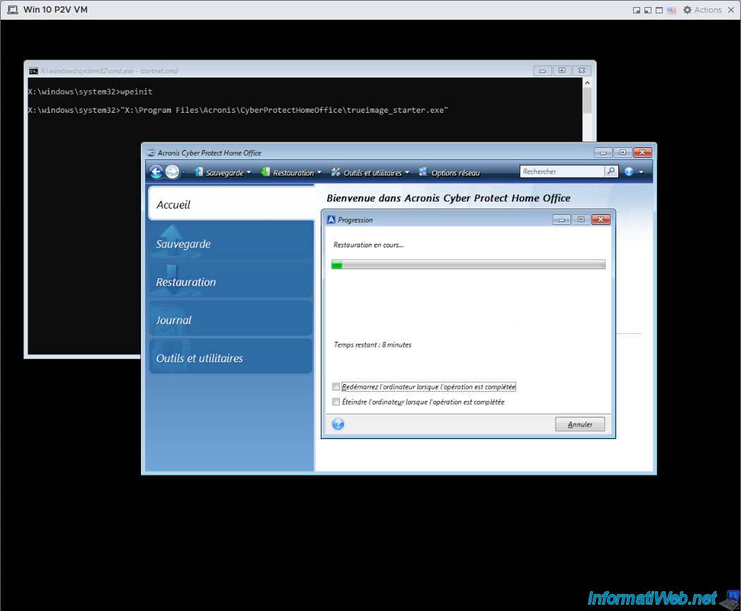Click the Options réseau toolbar icon
741x611 pixels.
tap(423, 172)
